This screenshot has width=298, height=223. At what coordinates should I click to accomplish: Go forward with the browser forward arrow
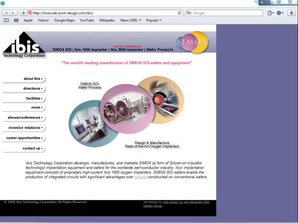13,13
